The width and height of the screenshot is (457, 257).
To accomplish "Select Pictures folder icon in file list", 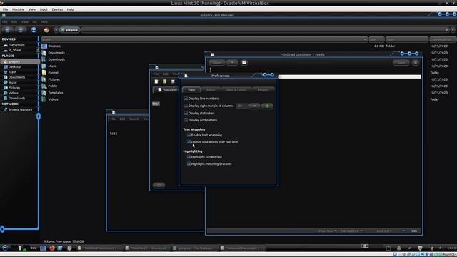I will [44, 79].
